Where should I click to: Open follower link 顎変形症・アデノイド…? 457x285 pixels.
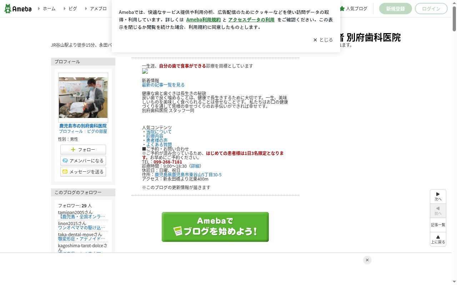pyautogui.click(x=82, y=239)
